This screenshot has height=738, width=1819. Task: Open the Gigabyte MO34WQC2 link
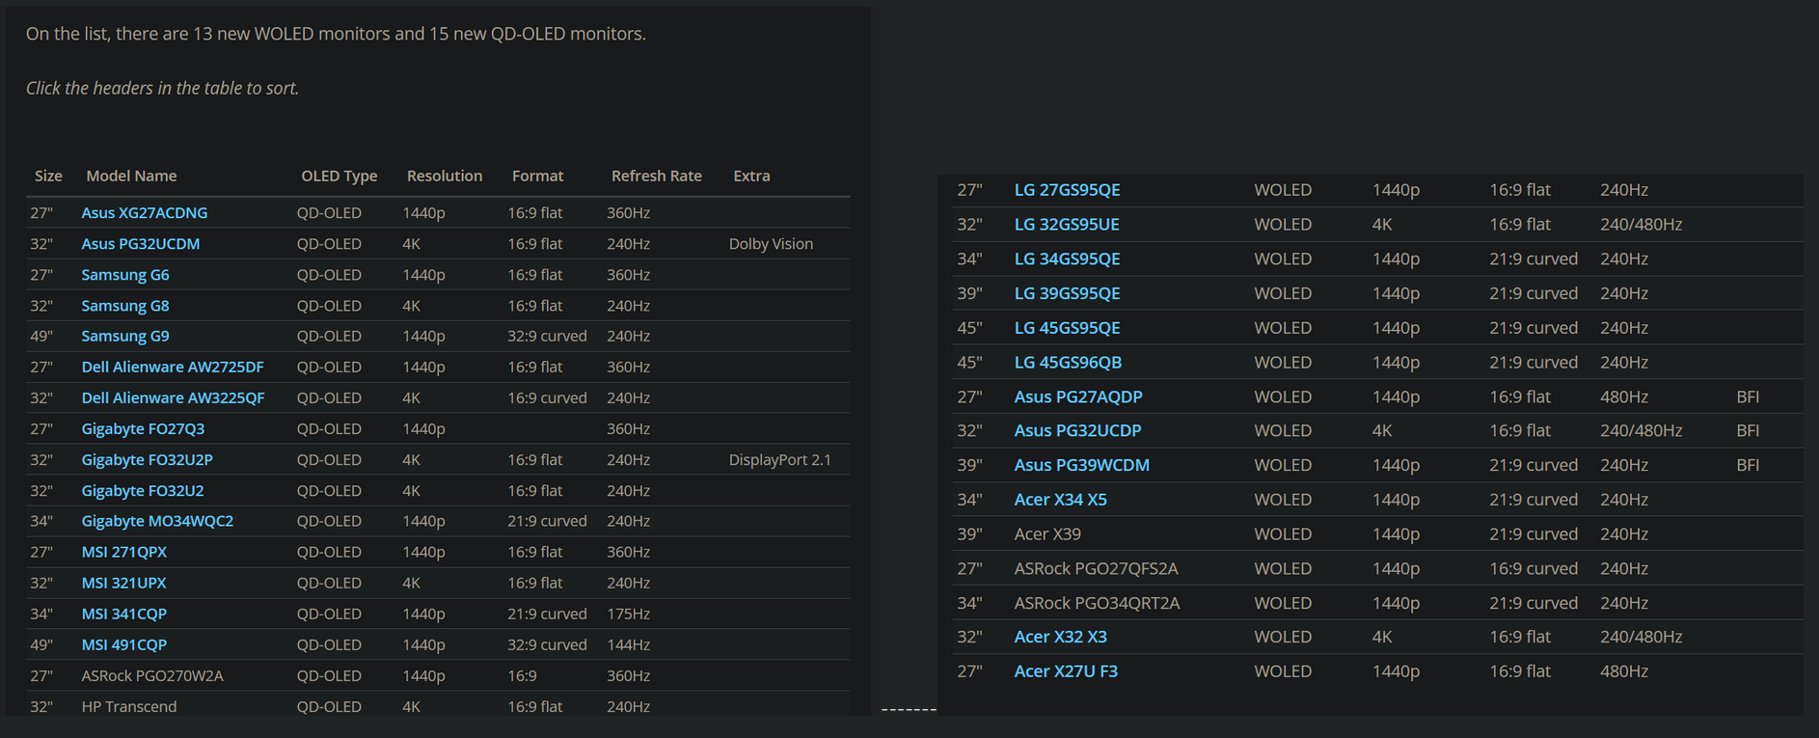pos(157,521)
